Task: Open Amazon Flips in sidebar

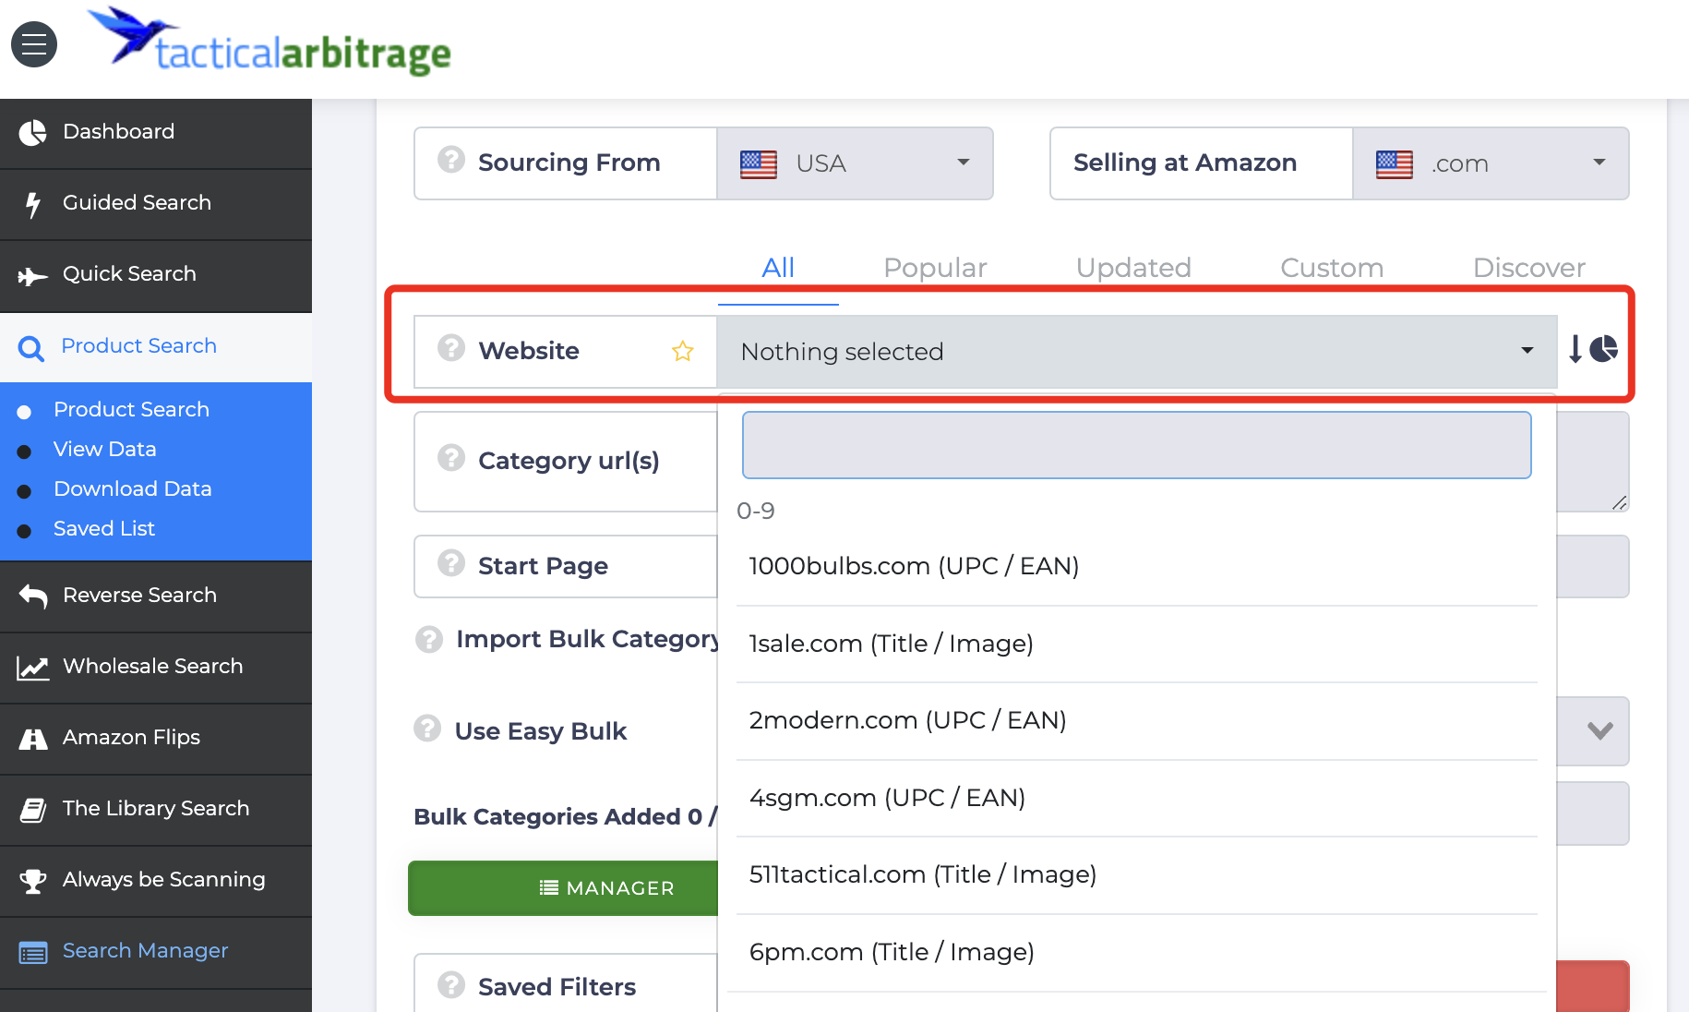Action: [156, 738]
